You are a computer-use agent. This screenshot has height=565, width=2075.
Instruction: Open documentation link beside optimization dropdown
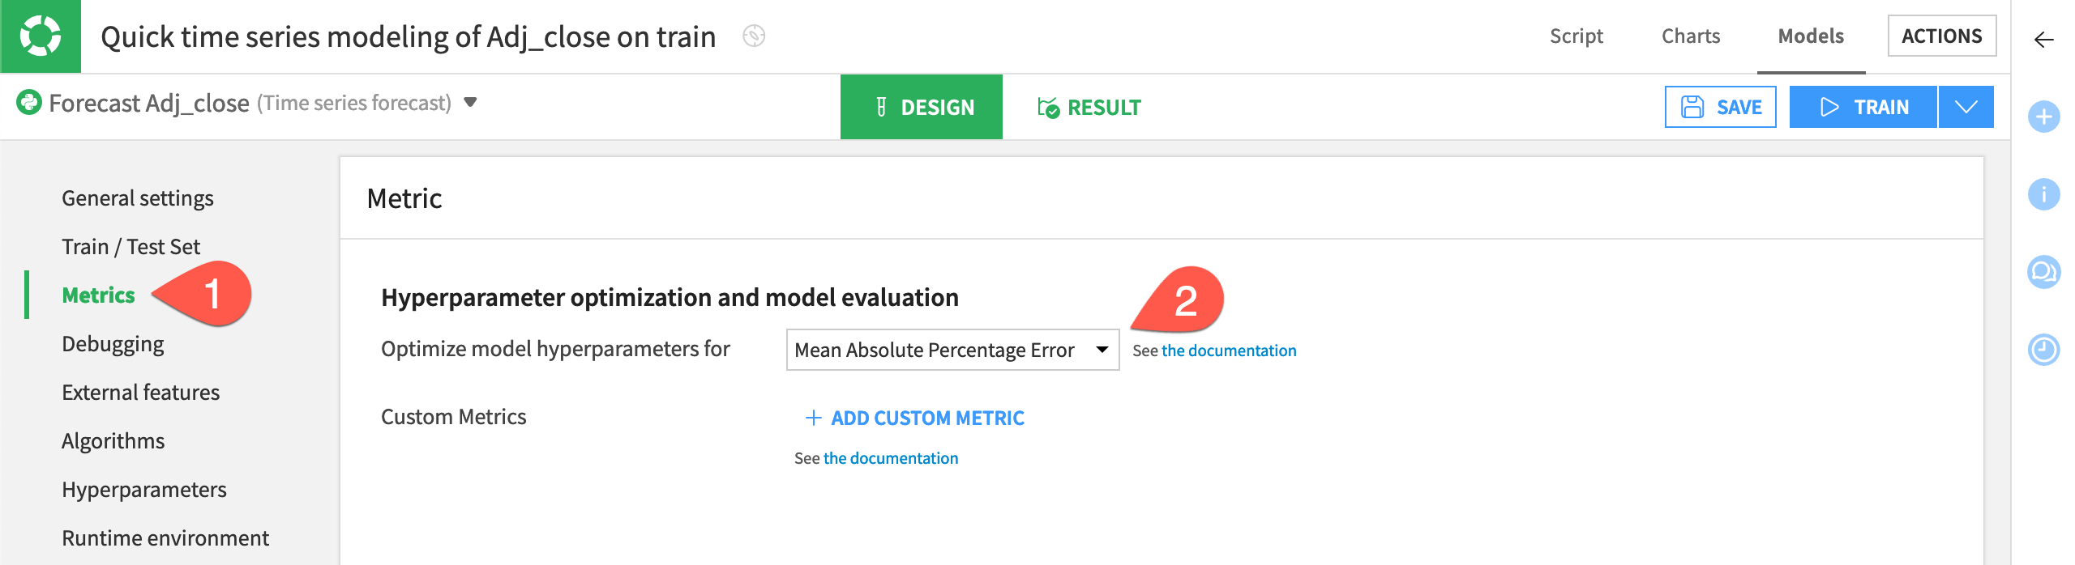(1229, 350)
